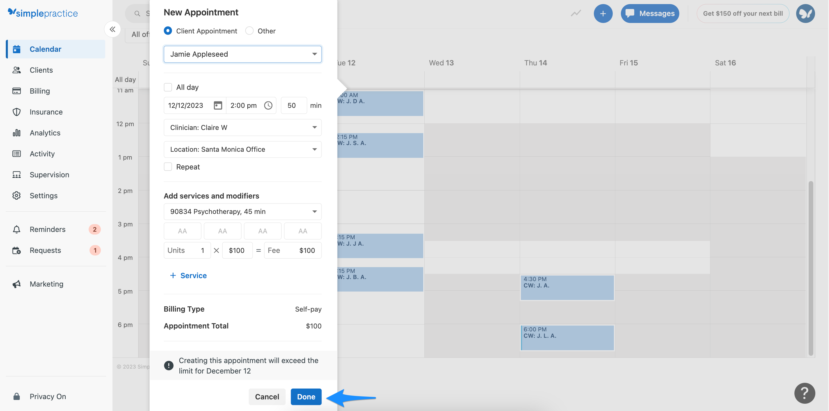Viewport: 829px width, 411px height.
Task: Click Done to save the appointment
Action: coord(306,396)
